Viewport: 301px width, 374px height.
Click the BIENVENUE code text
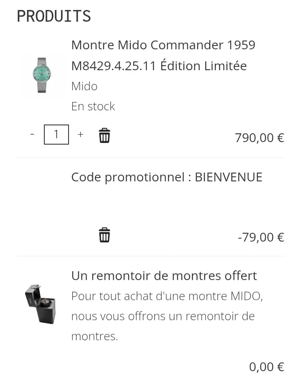(x=229, y=177)
